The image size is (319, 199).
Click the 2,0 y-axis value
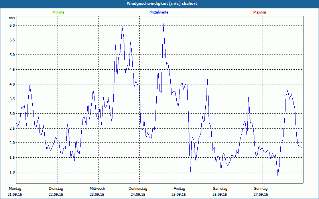click(12, 143)
